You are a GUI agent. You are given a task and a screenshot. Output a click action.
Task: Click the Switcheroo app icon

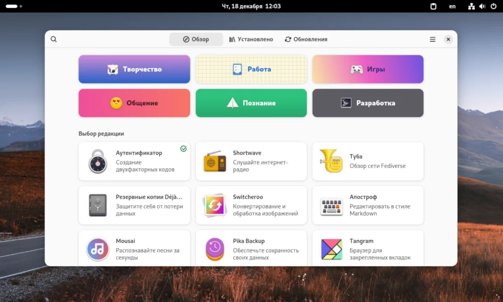click(215, 205)
